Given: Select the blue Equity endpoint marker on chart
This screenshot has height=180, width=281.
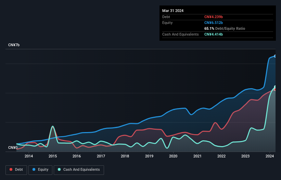Looking at the screenshot, I should coord(275,56).
